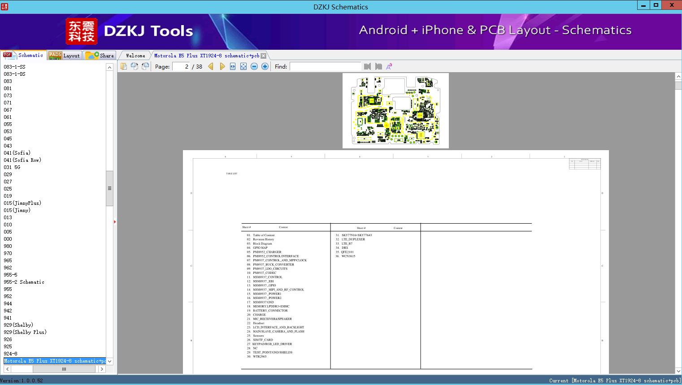Find previous search result icon
The height and width of the screenshot is (385, 682).
pos(368,66)
